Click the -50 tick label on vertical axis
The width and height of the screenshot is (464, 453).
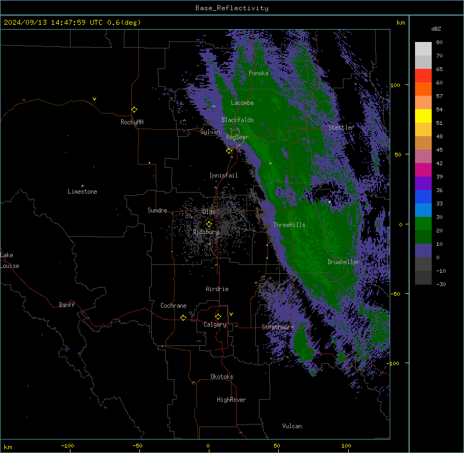[x=395, y=294]
